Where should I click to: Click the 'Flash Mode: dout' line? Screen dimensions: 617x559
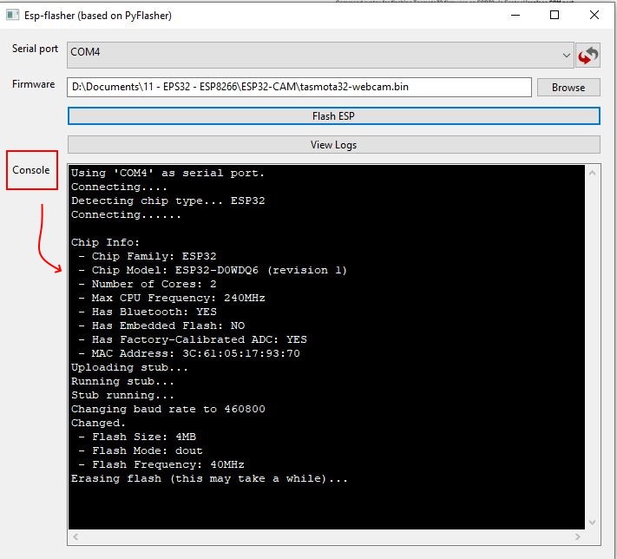[141, 450]
